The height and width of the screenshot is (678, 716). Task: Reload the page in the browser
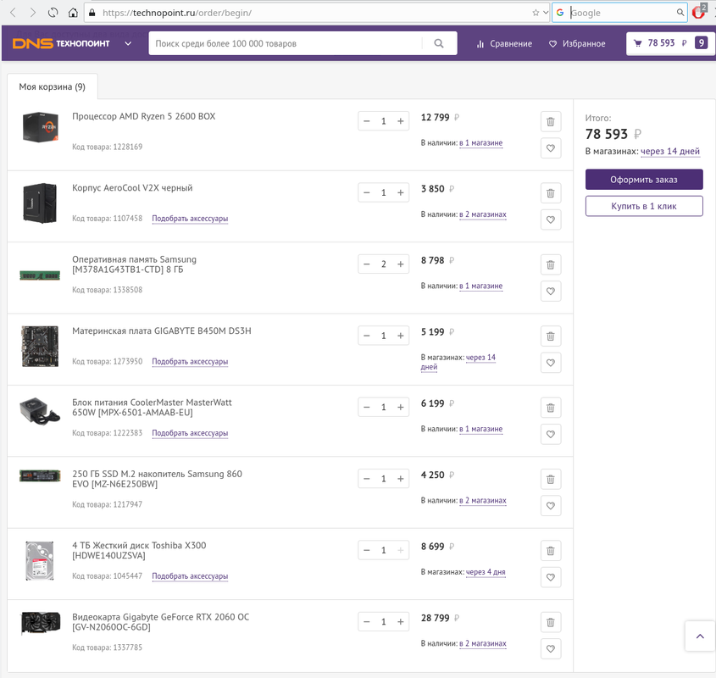(x=53, y=13)
